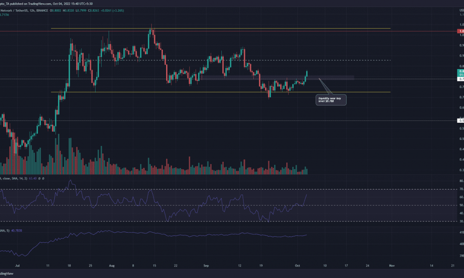
Task: Click the low price value L0.7999
Action: pos(81,11)
